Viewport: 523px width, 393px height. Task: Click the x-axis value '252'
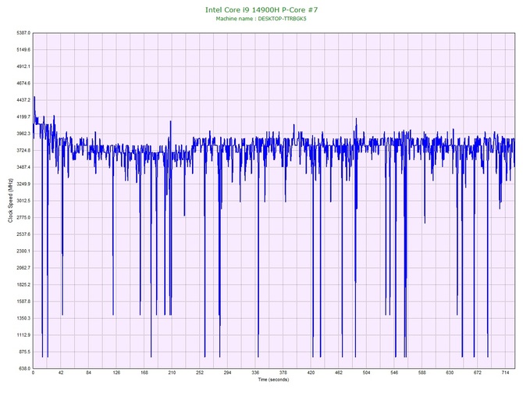200,373
